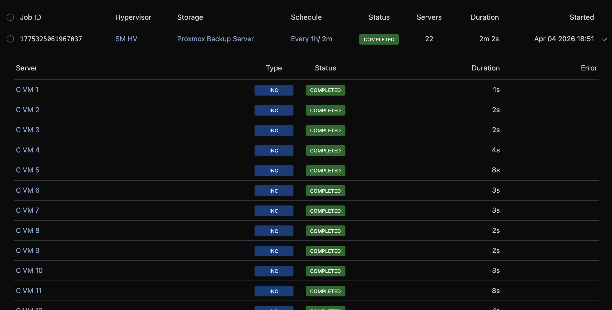Sort by Started column header
612x310 pixels.
pos(581,17)
